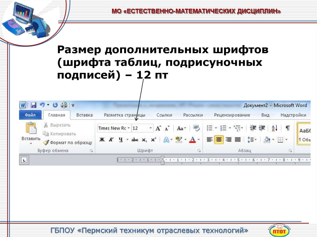Switch to the Ссылки tab

pos(164,115)
